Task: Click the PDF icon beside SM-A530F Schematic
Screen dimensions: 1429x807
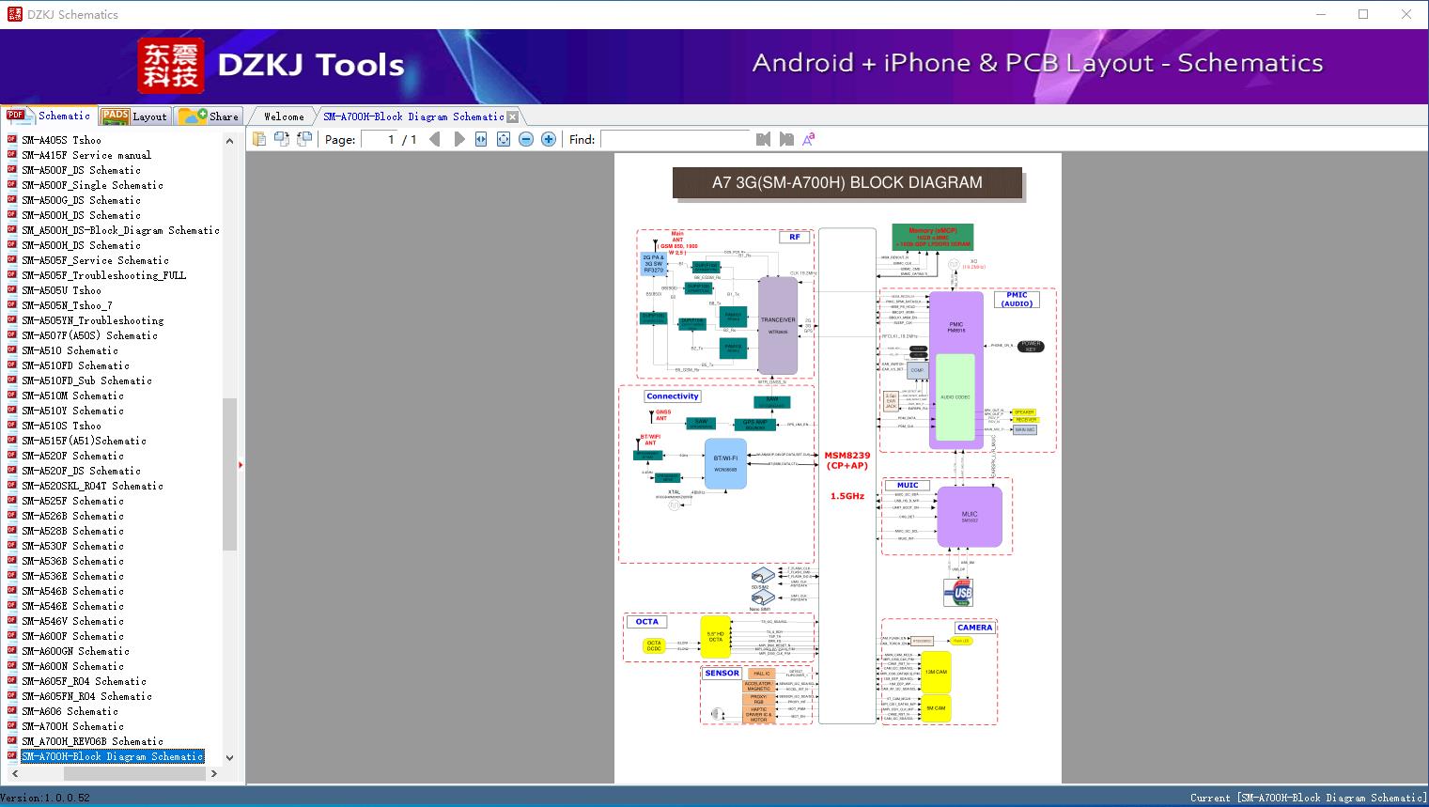Action: (x=12, y=546)
